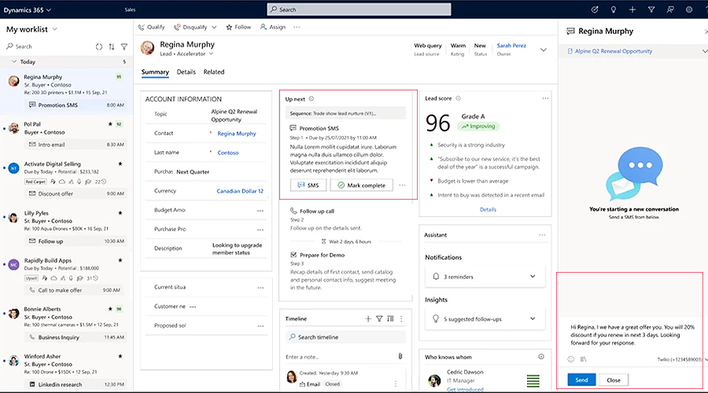Open Lead score Details link
This screenshot has height=393, width=708.
[488, 209]
